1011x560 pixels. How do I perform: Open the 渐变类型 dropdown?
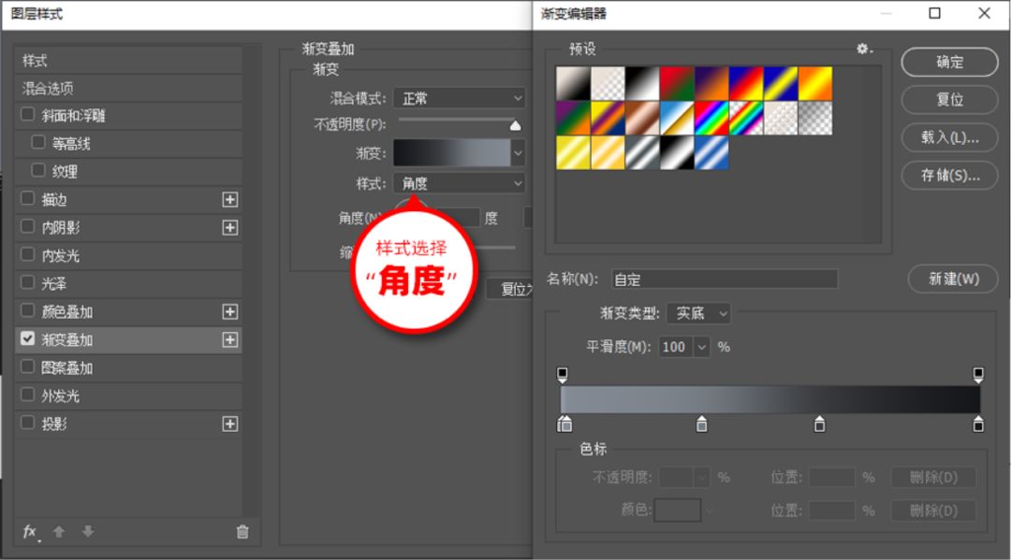[x=702, y=314]
